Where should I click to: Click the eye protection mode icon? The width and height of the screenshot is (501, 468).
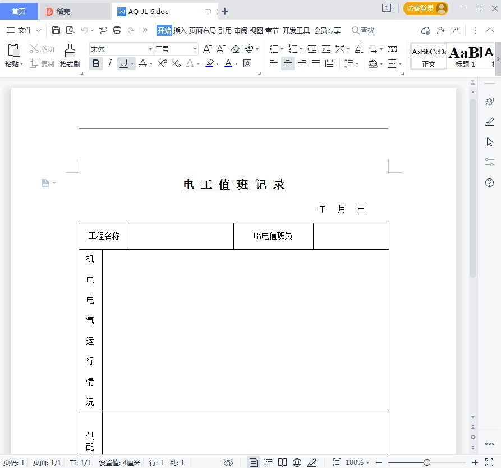228,462
